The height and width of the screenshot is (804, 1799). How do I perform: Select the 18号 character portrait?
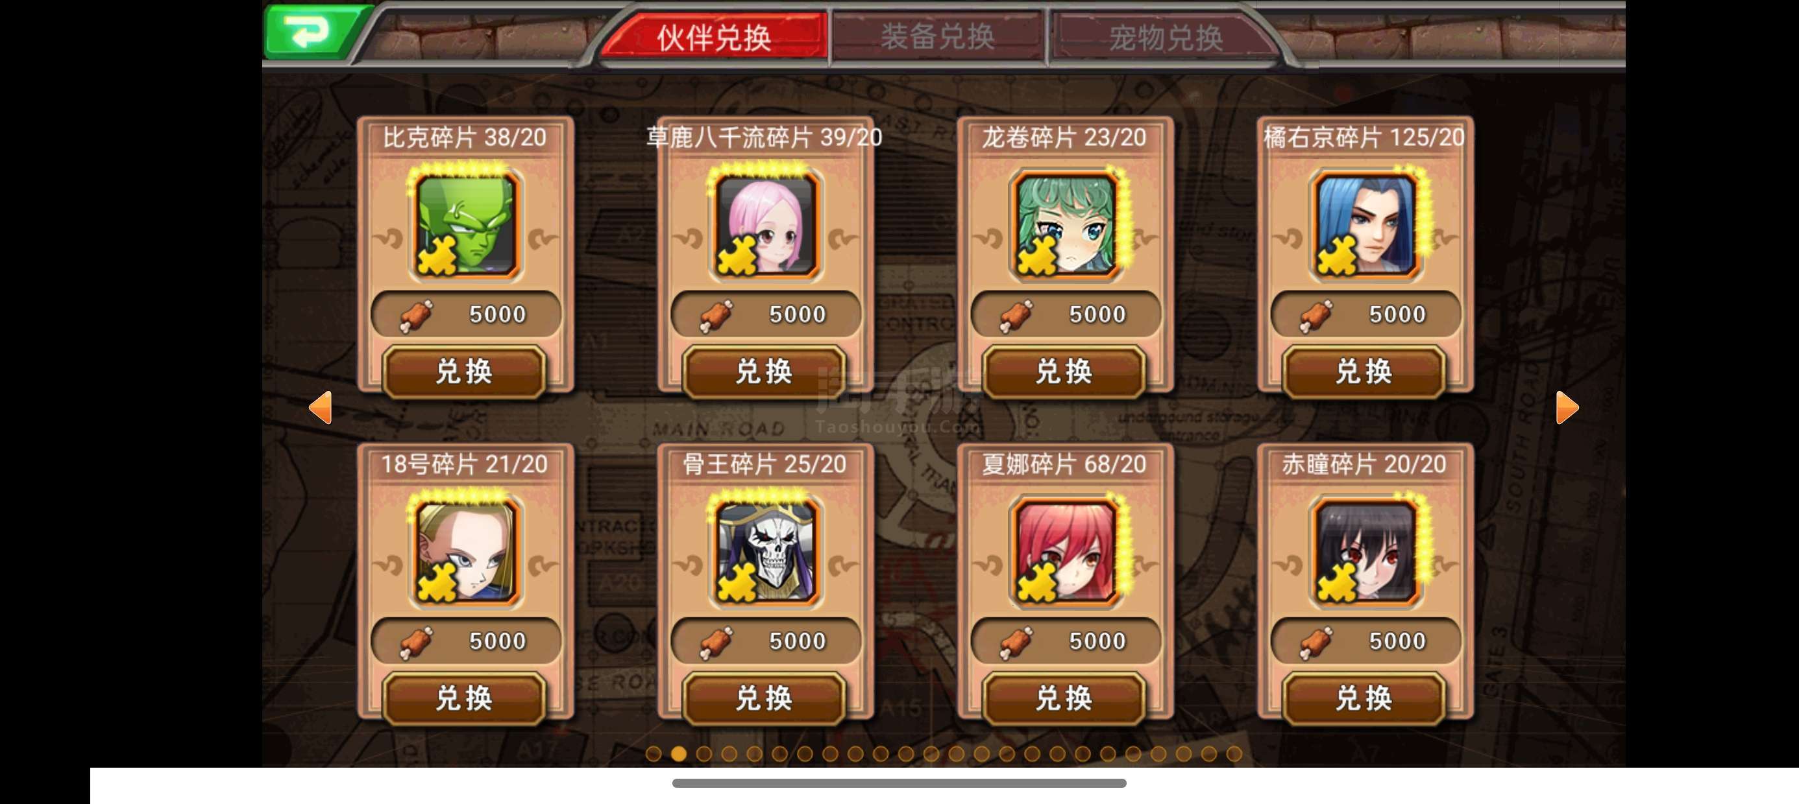coord(465,551)
